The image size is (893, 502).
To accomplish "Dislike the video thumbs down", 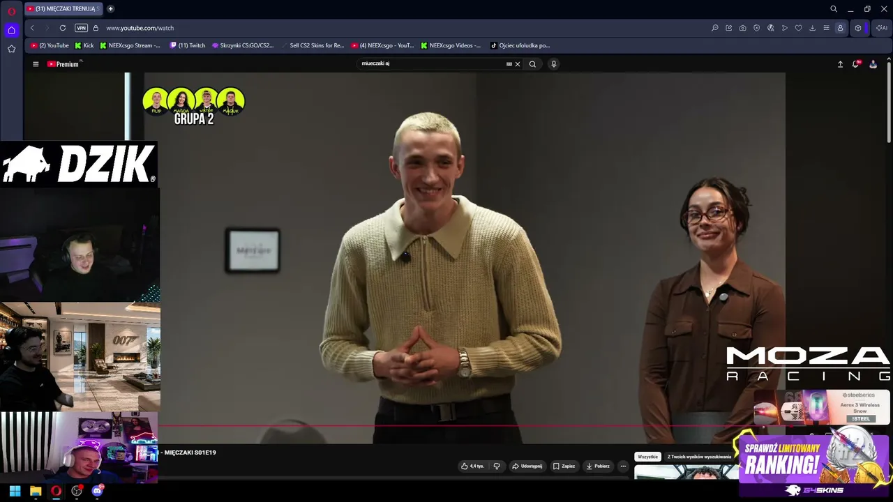I will (497, 466).
